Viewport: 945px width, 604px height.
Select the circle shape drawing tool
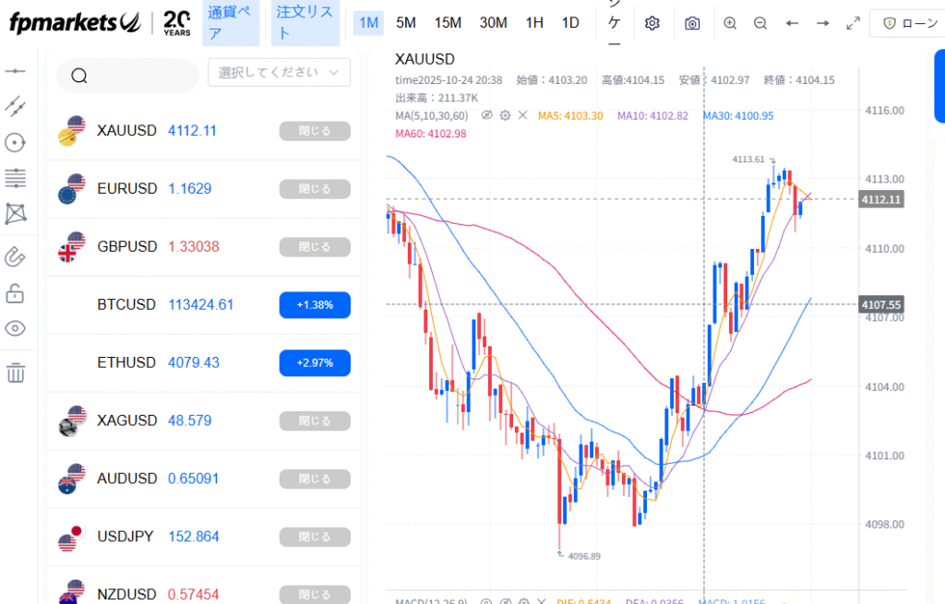[x=15, y=142]
